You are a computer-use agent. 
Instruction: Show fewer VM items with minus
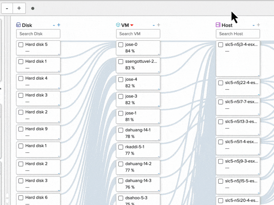point(154,25)
